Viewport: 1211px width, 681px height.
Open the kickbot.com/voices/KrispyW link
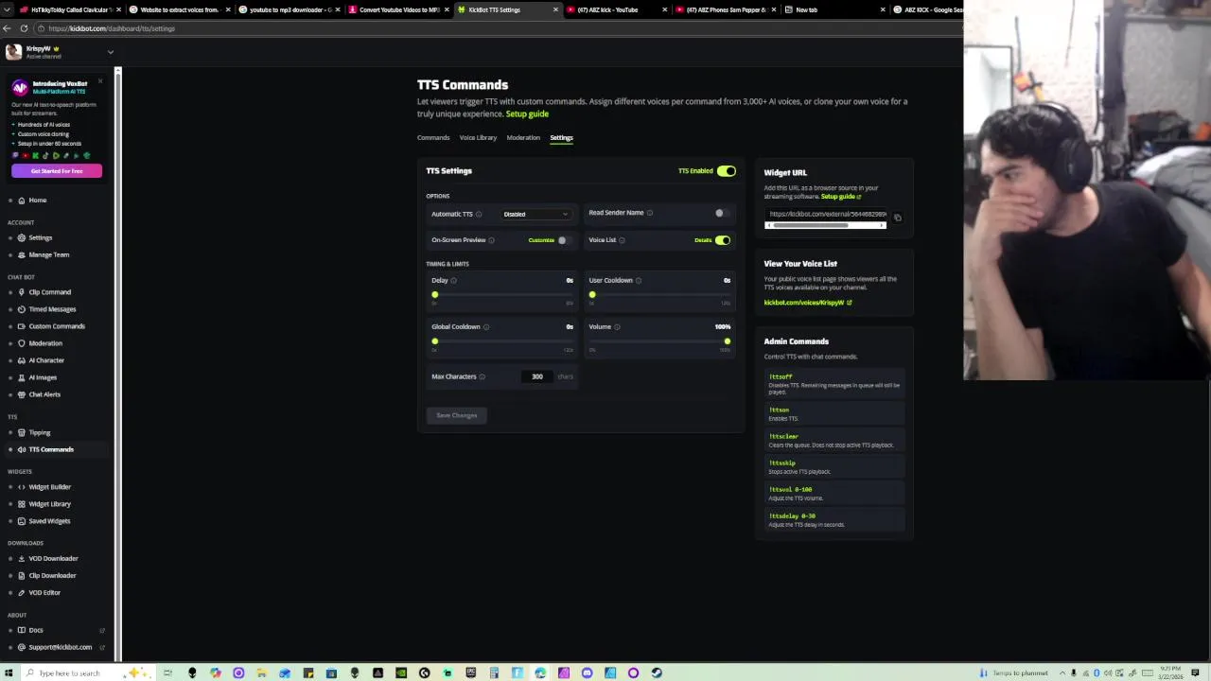coord(808,303)
